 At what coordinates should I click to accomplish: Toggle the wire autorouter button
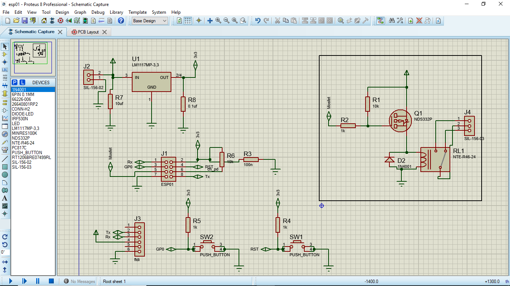pos(380,21)
